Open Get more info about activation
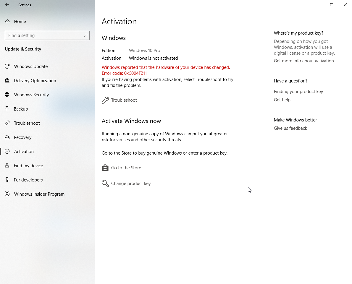This screenshot has width=352, height=284. (x=304, y=61)
